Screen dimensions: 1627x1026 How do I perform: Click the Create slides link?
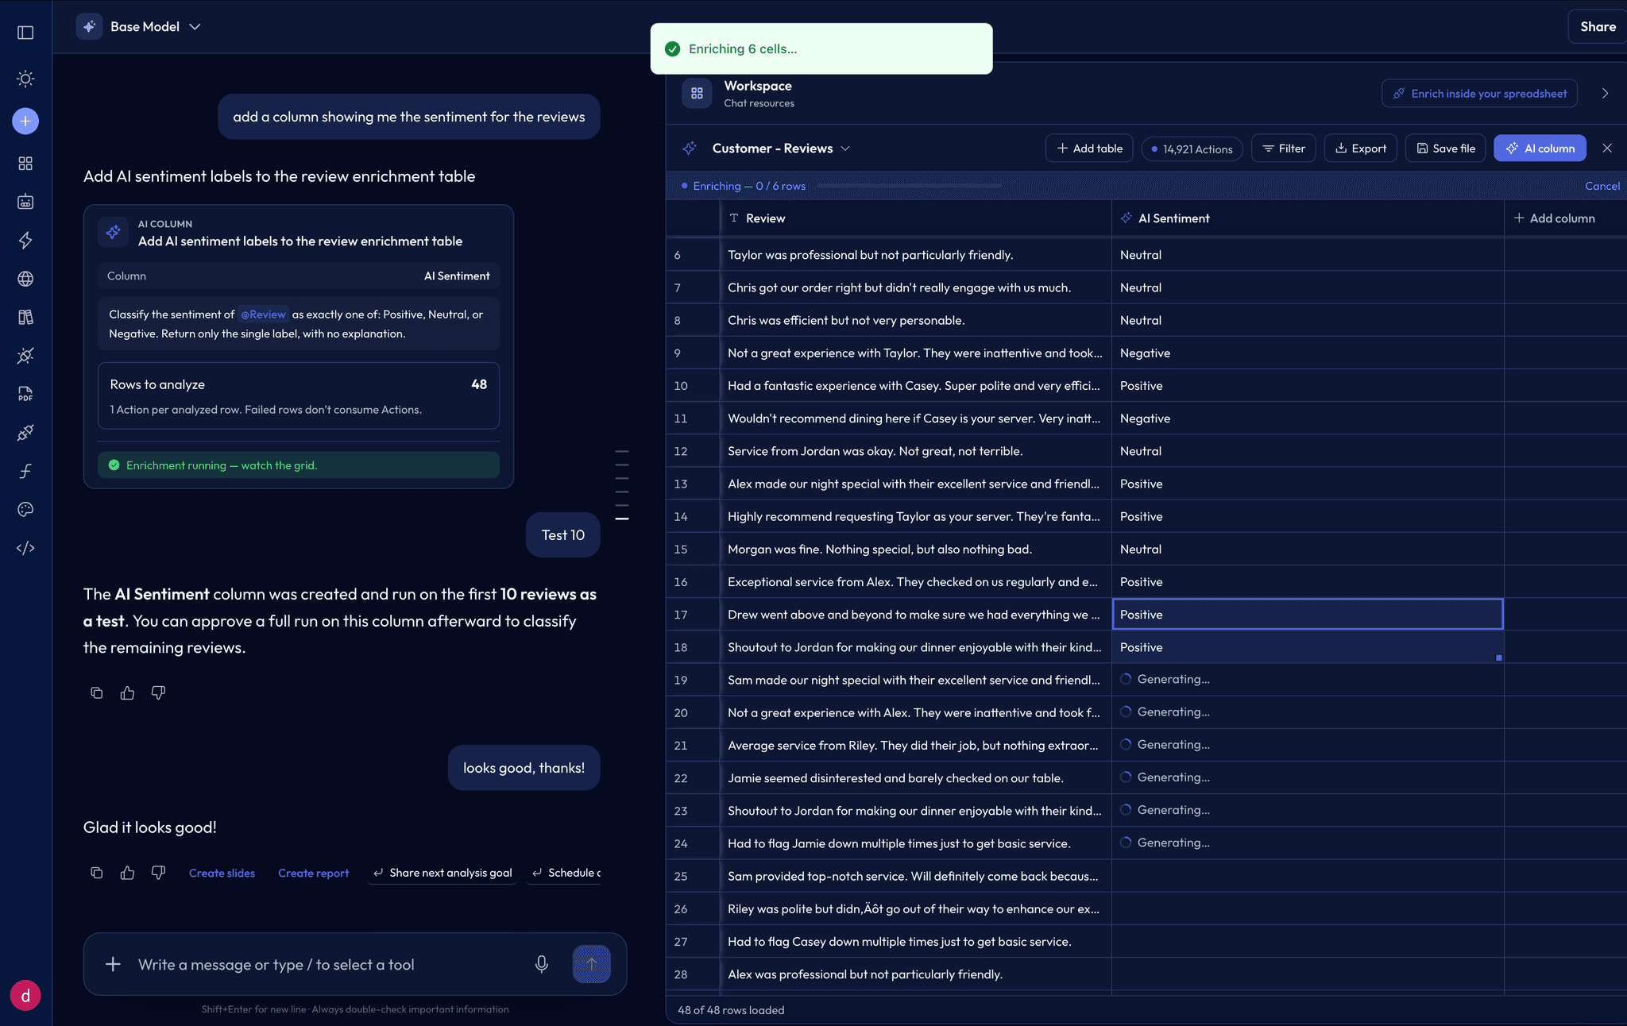pos(222,873)
